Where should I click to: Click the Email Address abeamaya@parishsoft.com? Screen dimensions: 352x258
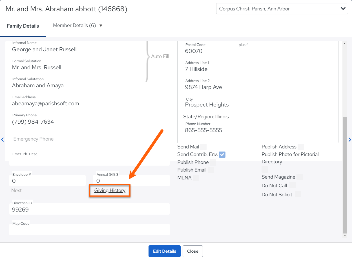46,104
